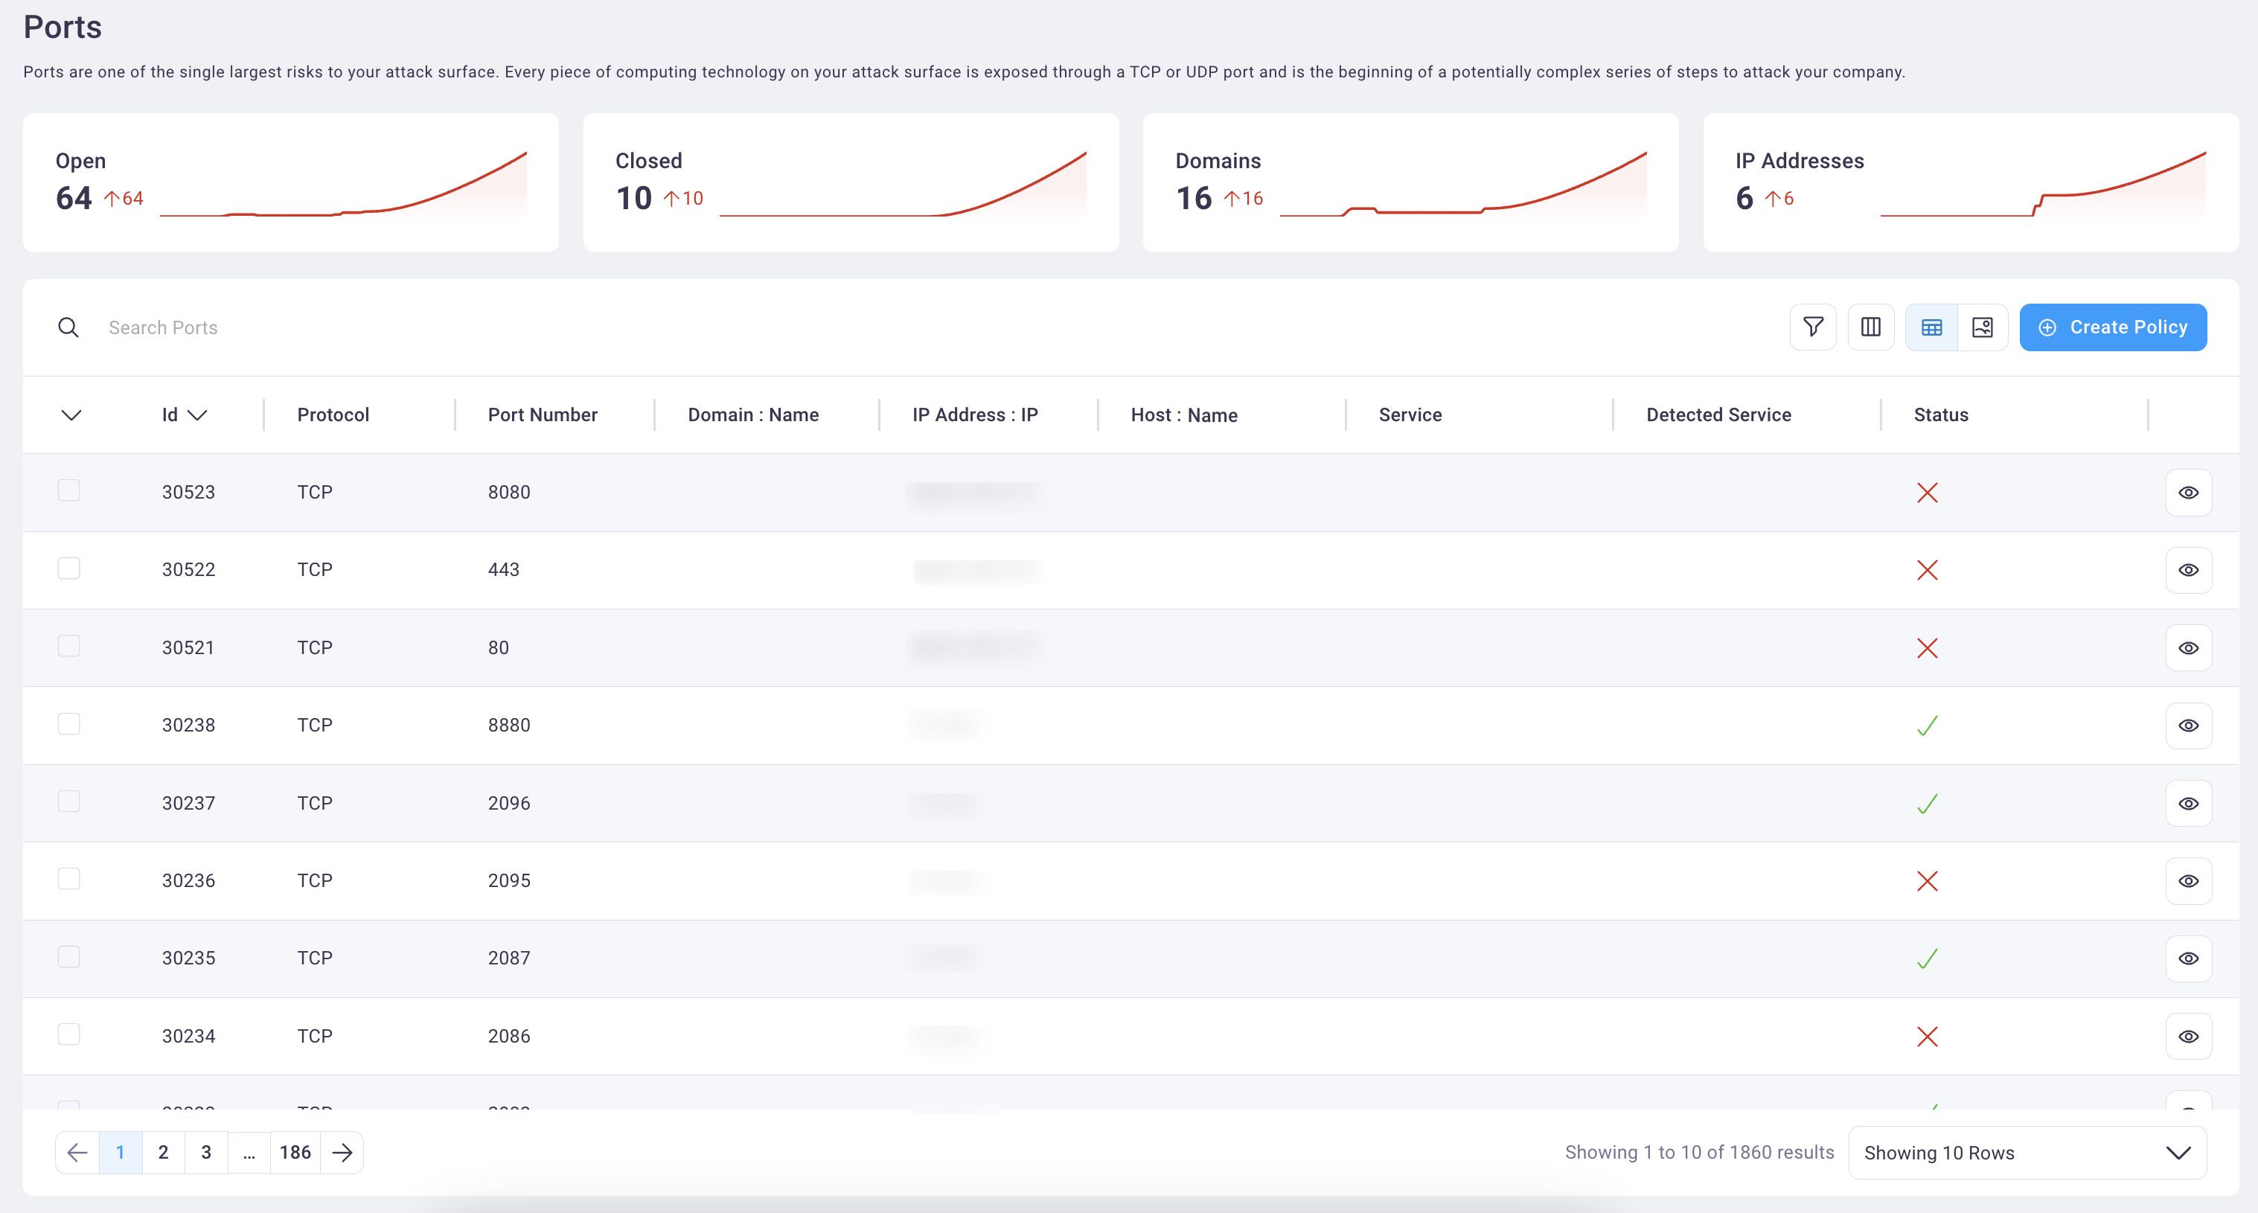Go to next page arrow
The width and height of the screenshot is (2258, 1213).
342,1153
